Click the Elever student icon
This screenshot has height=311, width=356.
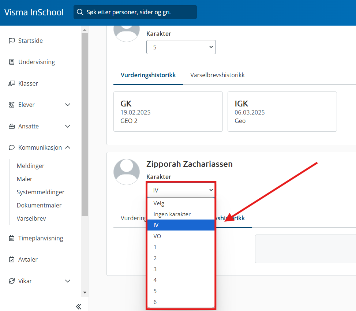12,105
